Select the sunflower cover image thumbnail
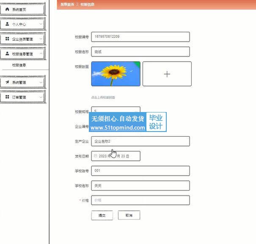Screen dimensions: 256x244 116,74
